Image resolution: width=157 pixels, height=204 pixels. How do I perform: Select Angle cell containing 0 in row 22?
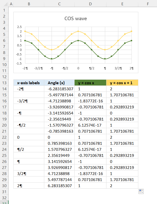[59, 137]
